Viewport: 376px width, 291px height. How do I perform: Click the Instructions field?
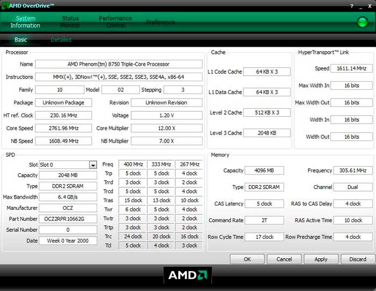click(x=119, y=77)
